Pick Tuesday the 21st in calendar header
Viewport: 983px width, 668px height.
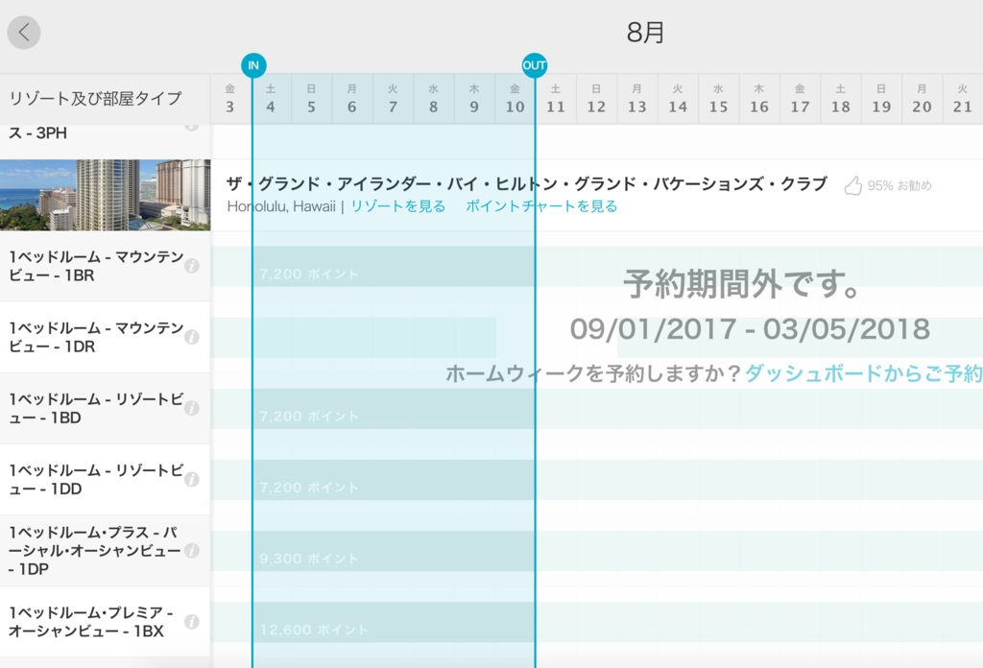click(x=963, y=99)
